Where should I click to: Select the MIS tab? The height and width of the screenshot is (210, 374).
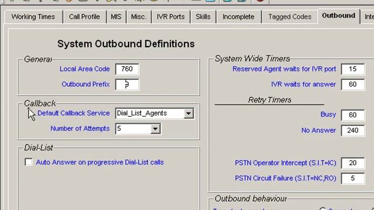[116, 17]
